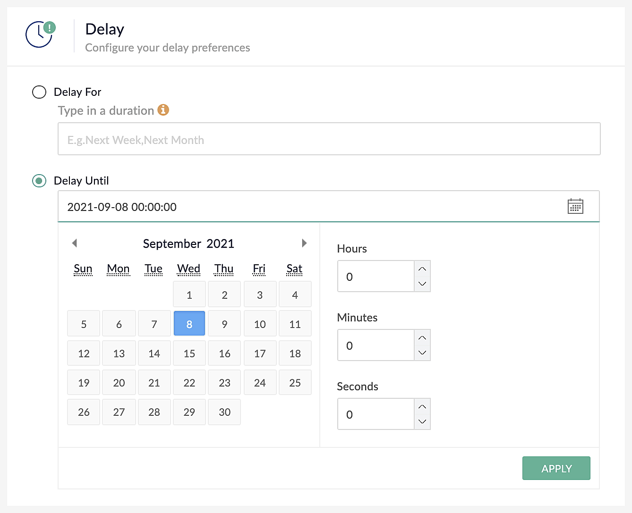Focus the duration text field
632x513 pixels.
pos(329,139)
